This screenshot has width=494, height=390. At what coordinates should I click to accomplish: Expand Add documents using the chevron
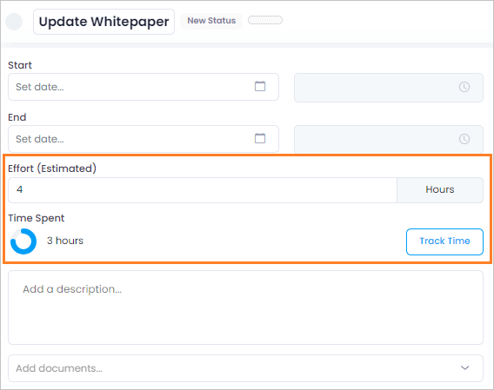[x=464, y=368]
